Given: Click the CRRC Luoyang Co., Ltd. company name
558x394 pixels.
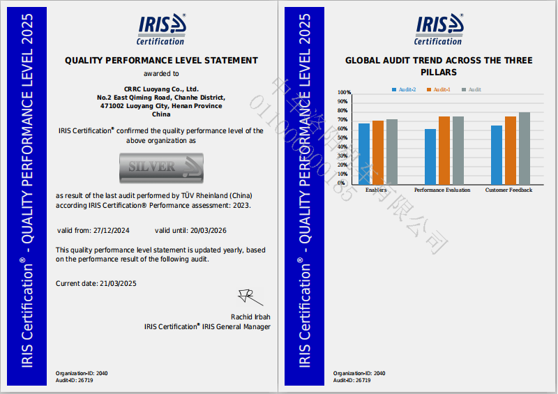Looking at the screenshot, I should (x=161, y=89).
